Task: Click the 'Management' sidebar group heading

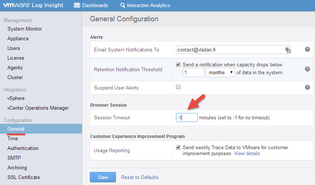Action: click(18, 20)
